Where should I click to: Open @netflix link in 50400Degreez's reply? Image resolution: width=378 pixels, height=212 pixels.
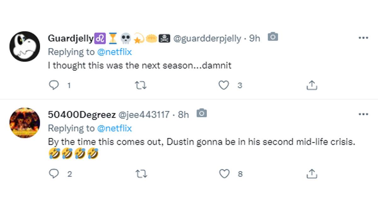click(115, 128)
